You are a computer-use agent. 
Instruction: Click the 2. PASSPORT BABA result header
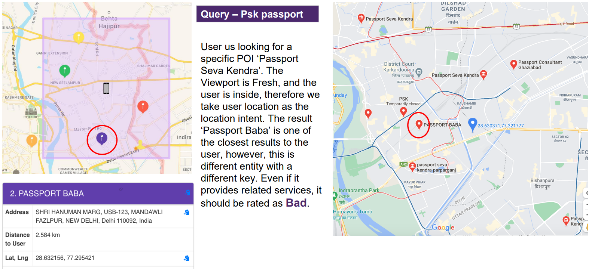coord(98,194)
